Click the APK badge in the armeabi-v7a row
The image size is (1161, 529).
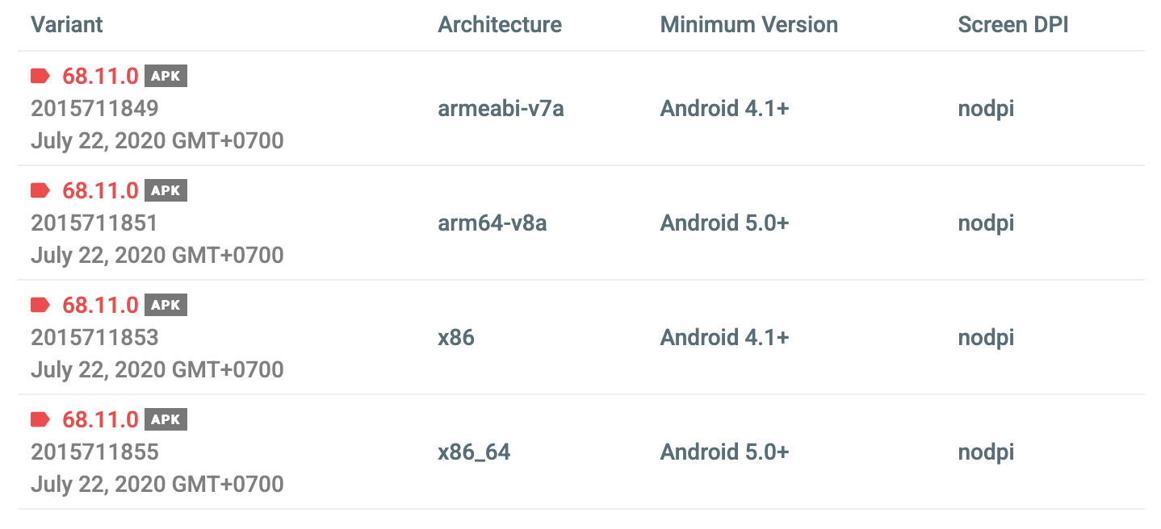166,77
